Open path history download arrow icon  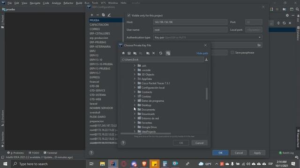(206, 60)
